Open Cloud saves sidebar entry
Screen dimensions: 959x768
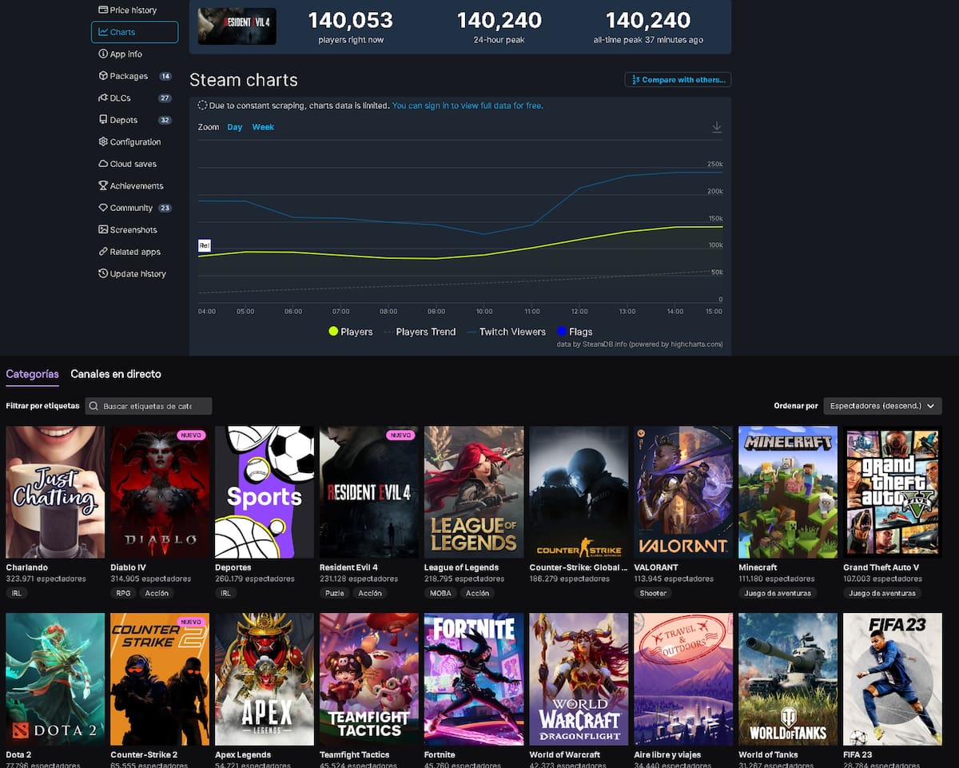coord(127,164)
